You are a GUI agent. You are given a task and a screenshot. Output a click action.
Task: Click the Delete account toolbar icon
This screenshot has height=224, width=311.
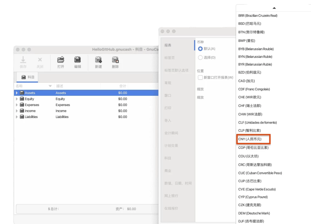[115, 60]
